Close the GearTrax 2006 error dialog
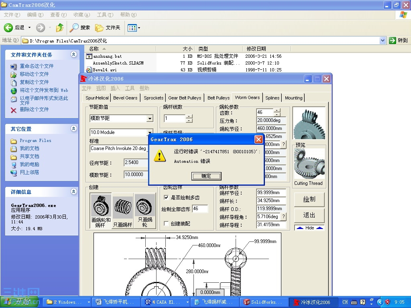411x308 pixels. (x=259, y=139)
